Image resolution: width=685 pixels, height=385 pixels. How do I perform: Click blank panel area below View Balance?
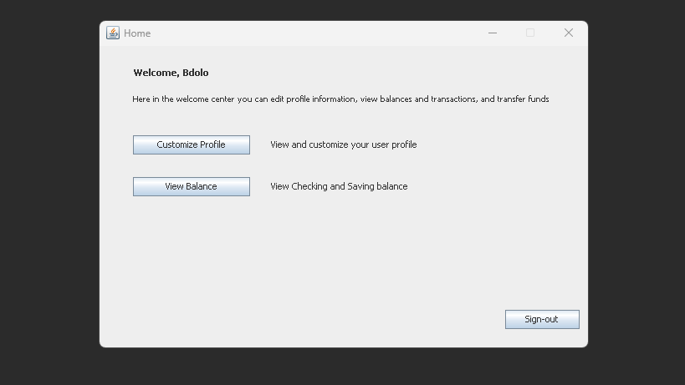click(191, 251)
